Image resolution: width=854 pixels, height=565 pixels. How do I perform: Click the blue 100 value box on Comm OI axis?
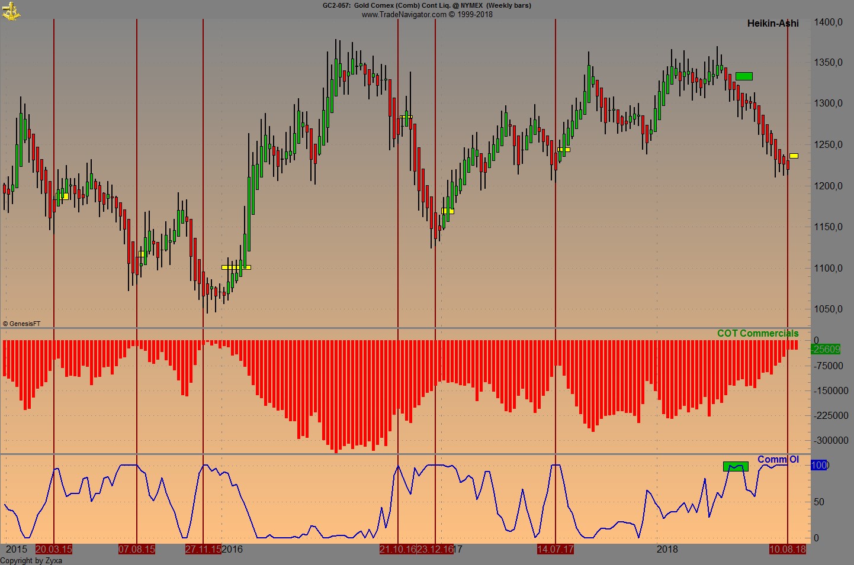coord(819,465)
